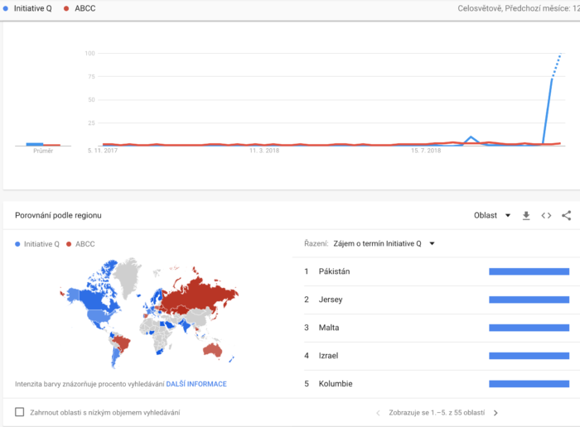Click blue Initiative Q legend dot at top

pos(6,8)
